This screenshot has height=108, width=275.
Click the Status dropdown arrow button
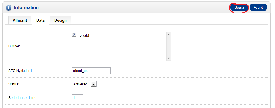(94, 85)
